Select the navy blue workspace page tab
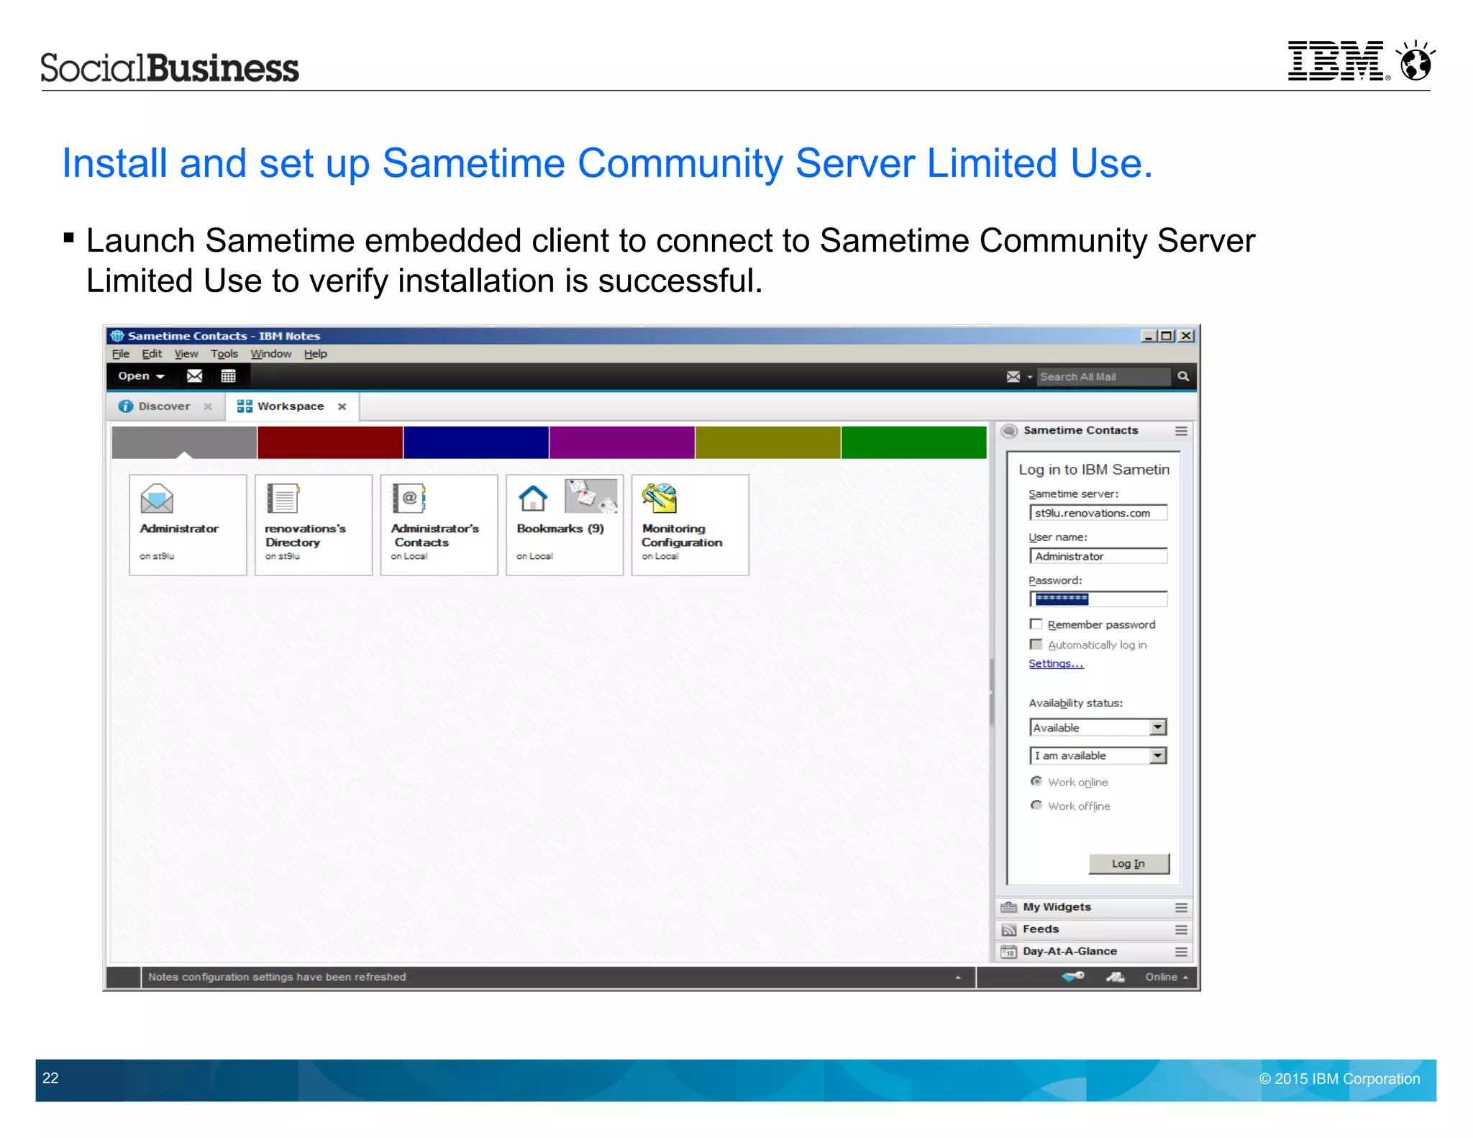Screen dimensions: 1473x1138 click(x=476, y=442)
